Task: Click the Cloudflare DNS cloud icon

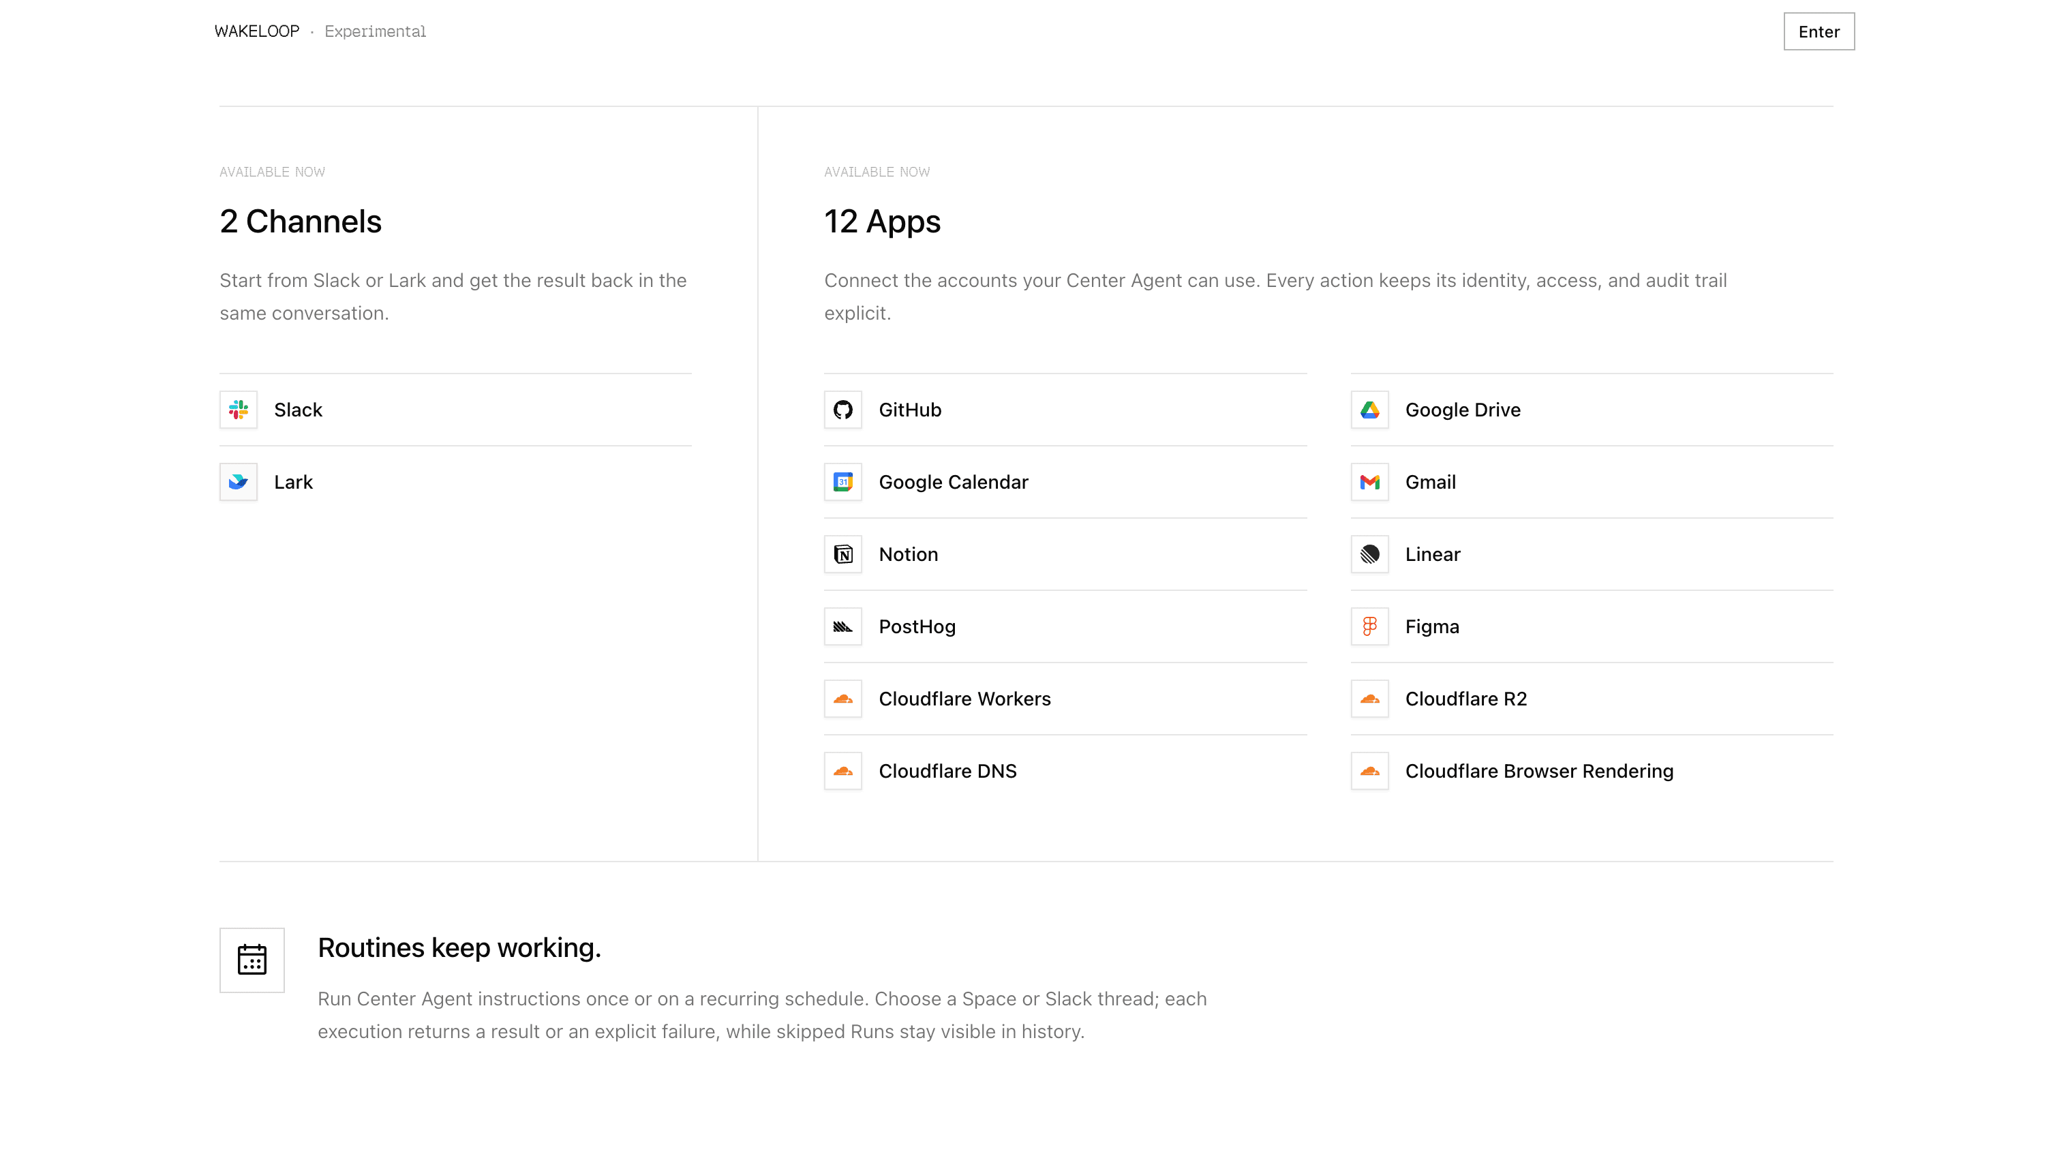Action: [x=843, y=772]
